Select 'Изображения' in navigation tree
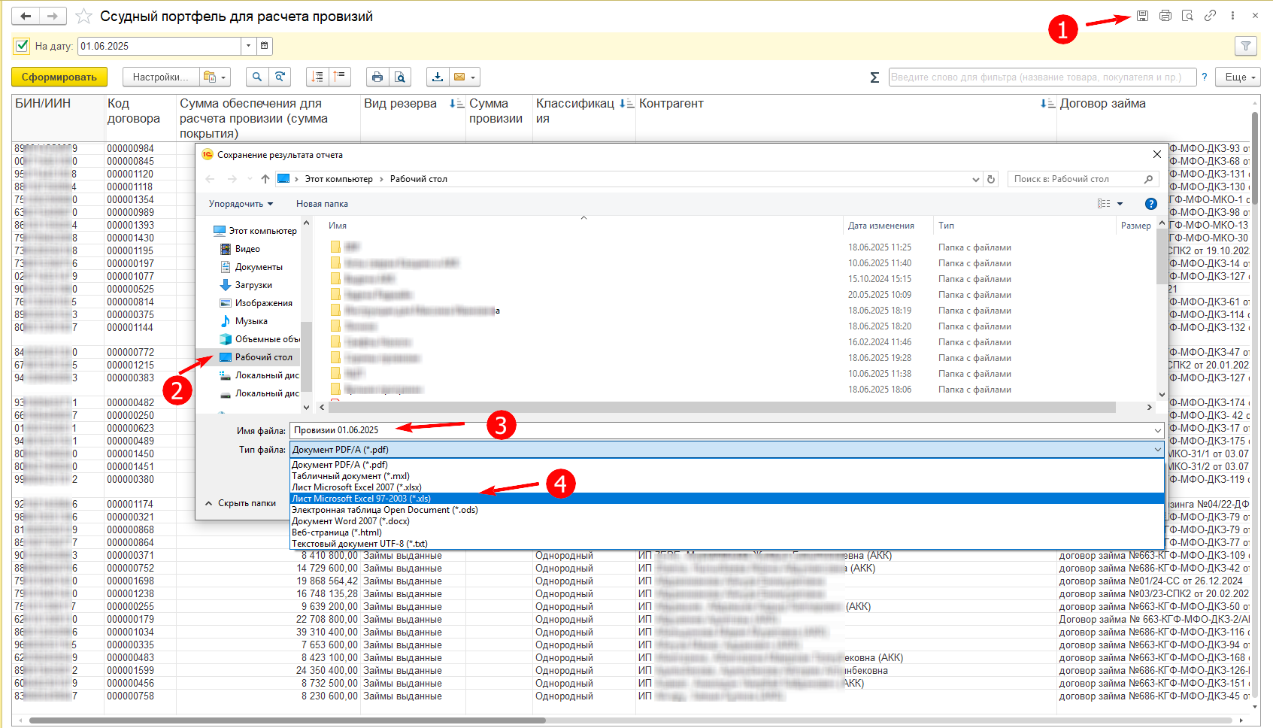 tap(263, 303)
